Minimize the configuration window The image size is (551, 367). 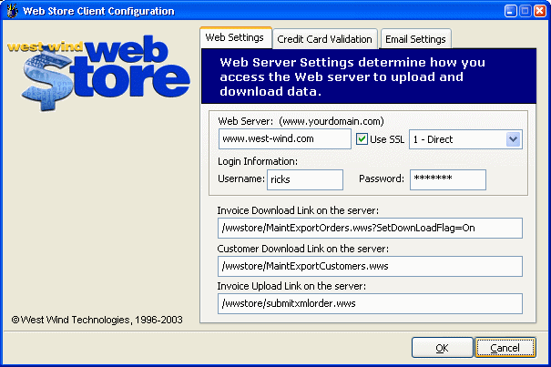point(500,11)
